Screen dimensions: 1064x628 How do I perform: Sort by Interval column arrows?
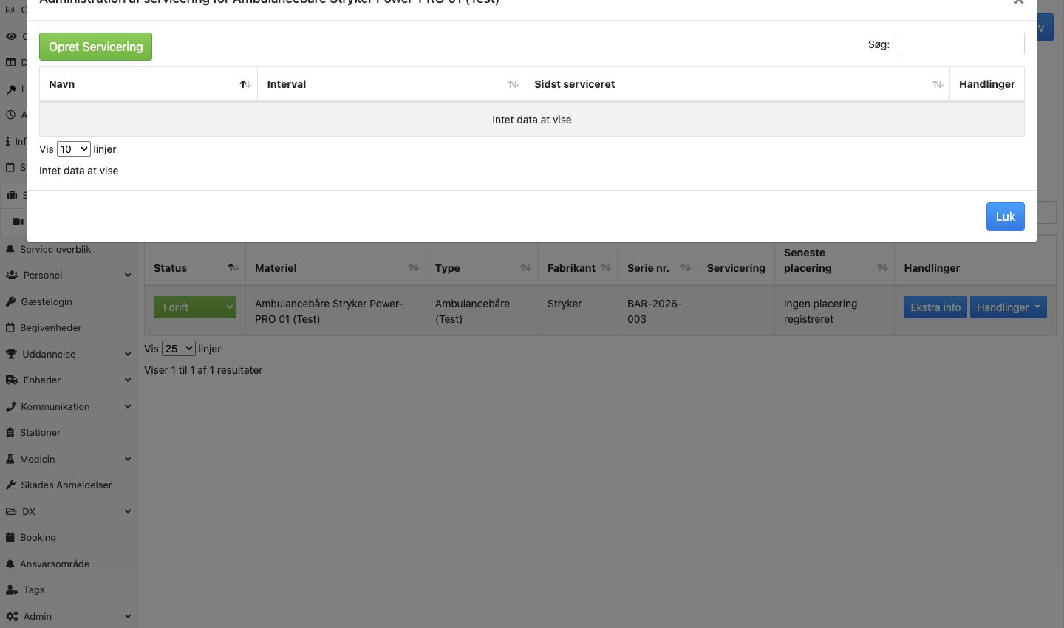(x=513, y=84)
